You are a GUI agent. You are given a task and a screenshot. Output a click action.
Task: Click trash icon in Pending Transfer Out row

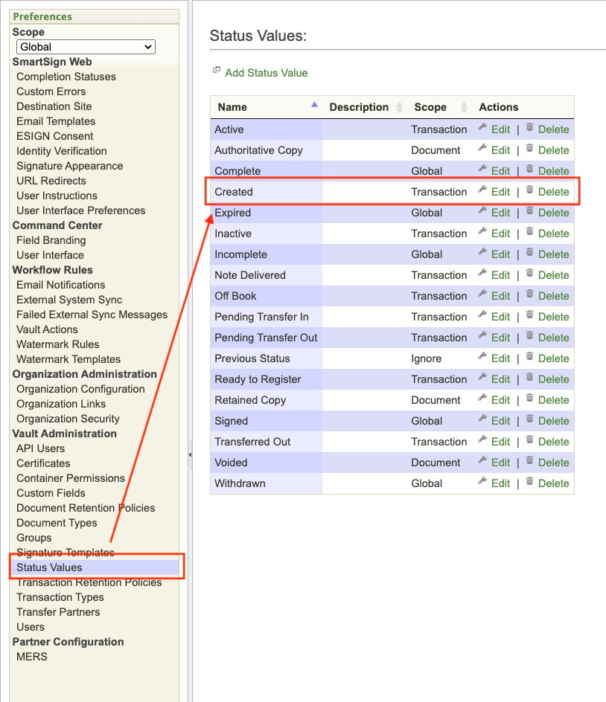point(529,335)
